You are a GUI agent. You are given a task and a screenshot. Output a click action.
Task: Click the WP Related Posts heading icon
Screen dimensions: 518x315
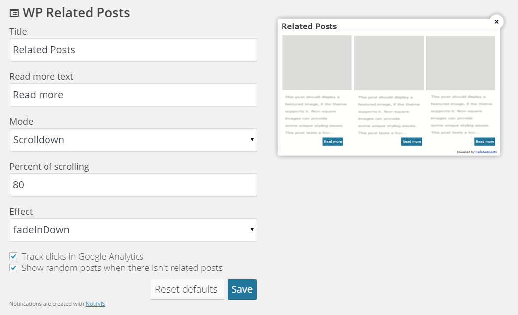click(14, 13)
